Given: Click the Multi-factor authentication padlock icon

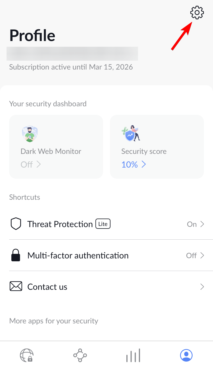Looking at the screenshot, I should click(x=16, y=255).
